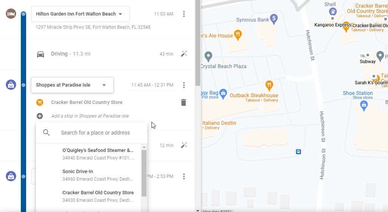The height and width of the screenshot is (212, 388).
Task: Click 11:45 AM - 12:31 PM time range
Action: pyautogui.click(x=152, y=85)
